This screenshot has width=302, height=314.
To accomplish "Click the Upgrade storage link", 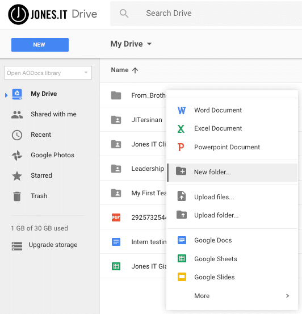I will point(53,245).
